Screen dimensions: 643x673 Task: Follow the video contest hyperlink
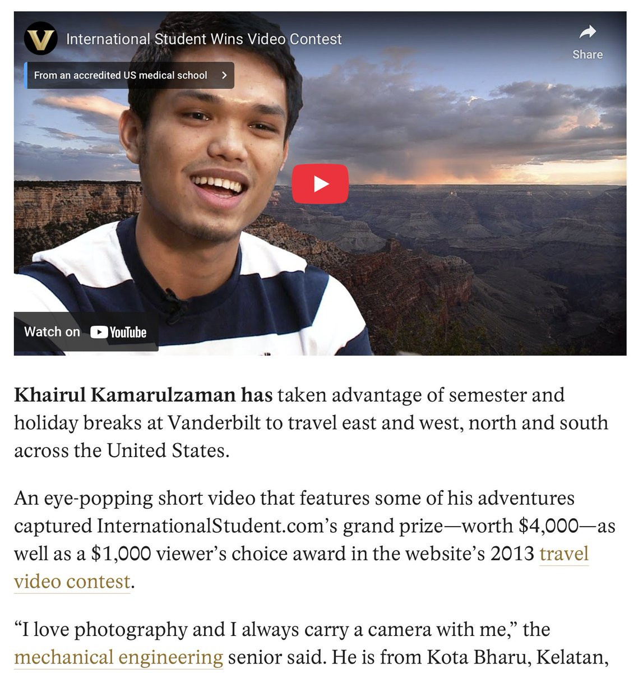point(72,582)
